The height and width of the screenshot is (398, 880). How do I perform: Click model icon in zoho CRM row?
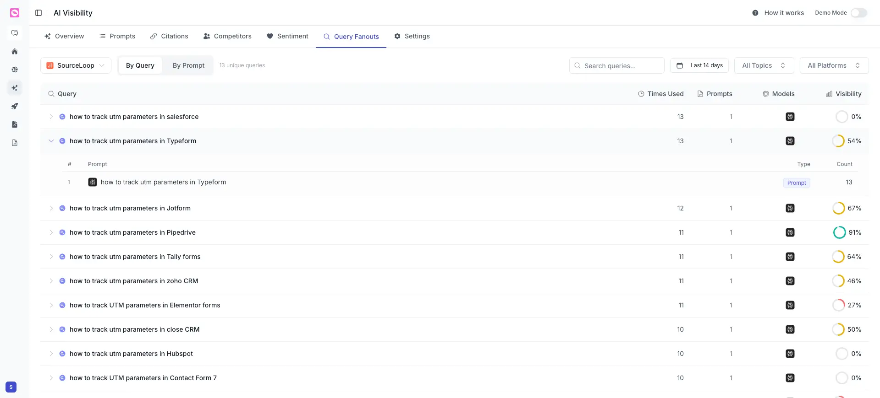(x=790, y=281)
